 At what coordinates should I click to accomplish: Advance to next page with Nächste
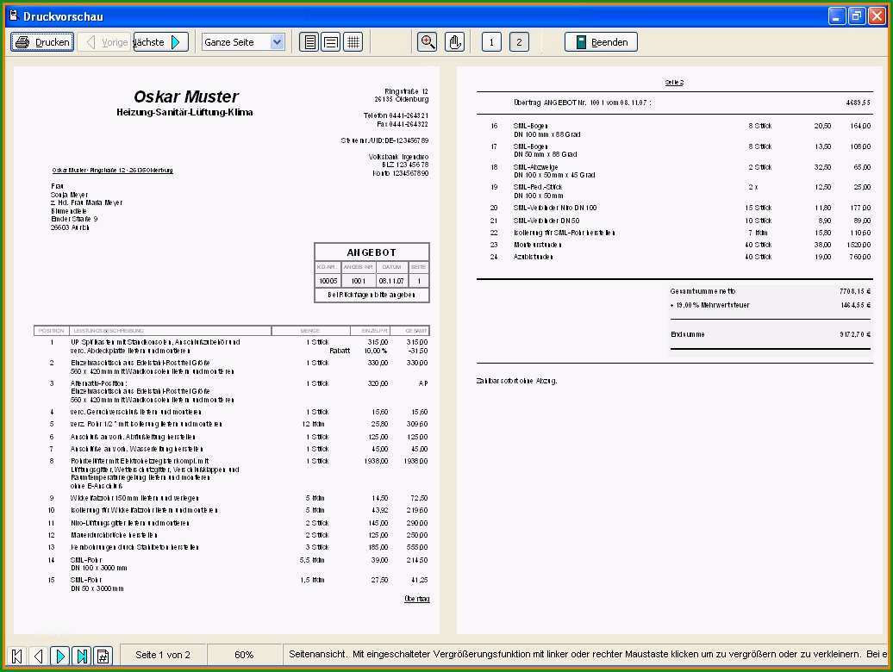161,42
